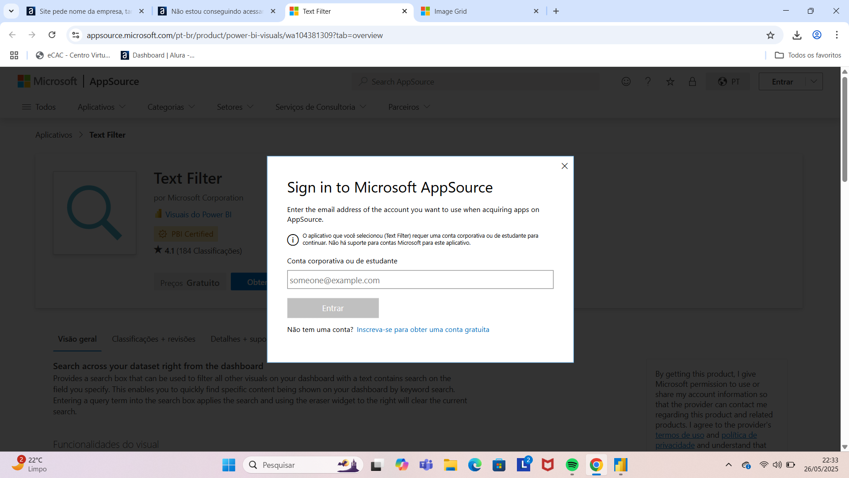
Task: Bookmark this page with the star icon
Action: pos(770,35)
